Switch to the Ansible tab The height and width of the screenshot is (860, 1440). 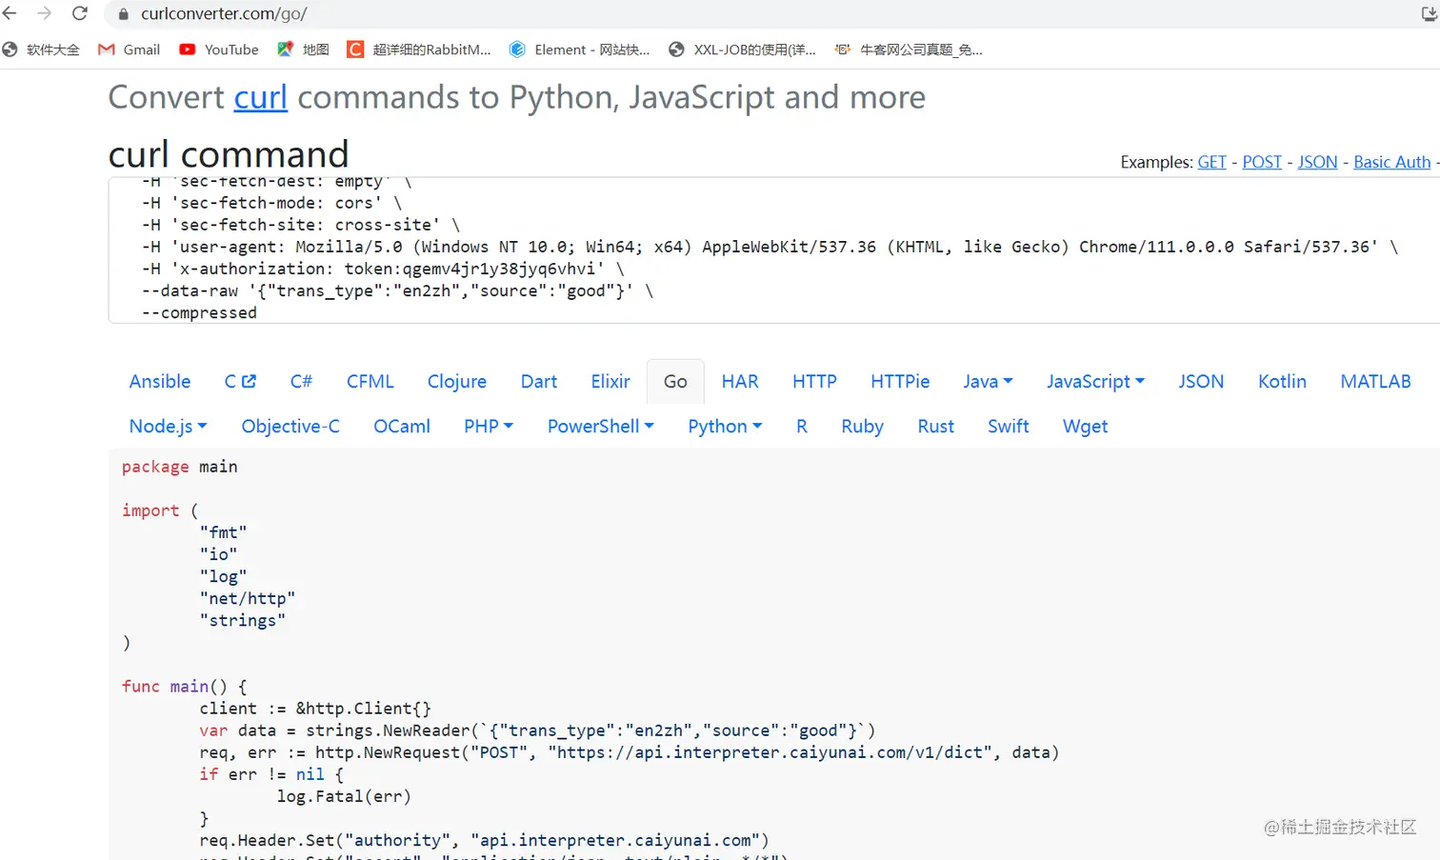click(x=160, y=381)
